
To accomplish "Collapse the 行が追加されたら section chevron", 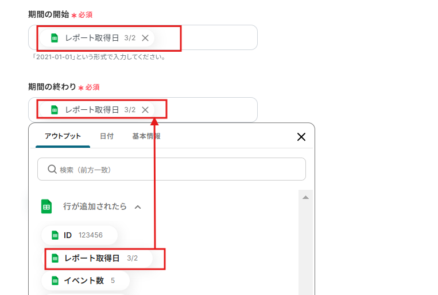I will [x=138, y=207].
